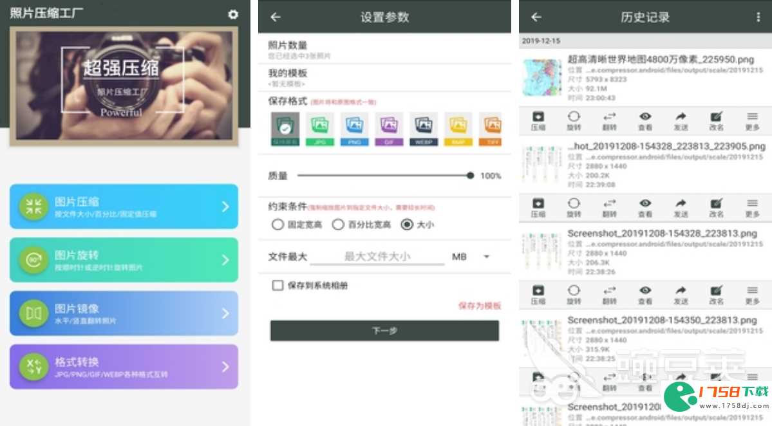Open the world map image thumbnail
772x426 pixels.
click(x=541, y=78)
